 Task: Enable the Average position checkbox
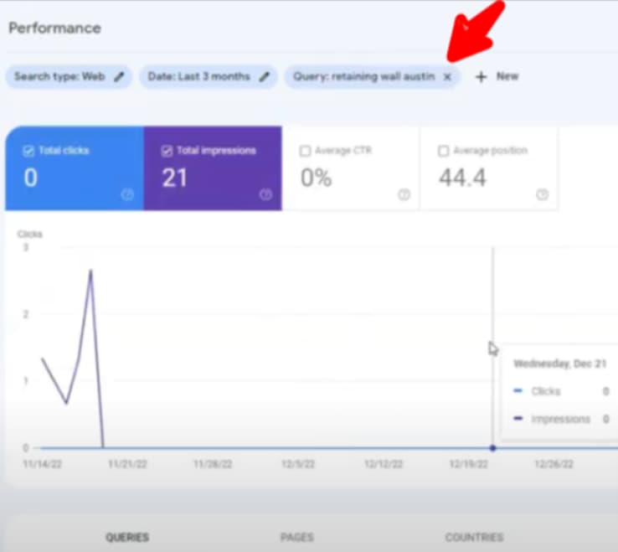pyautogui.click(x=443, y=151)
